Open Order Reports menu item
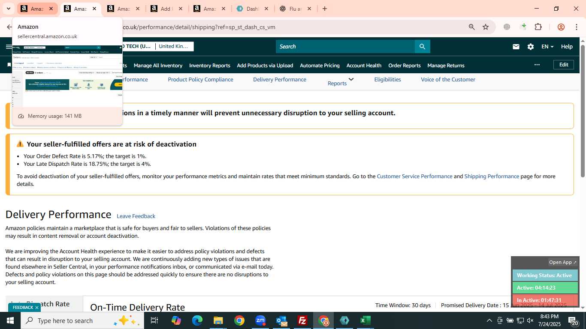Screen dimensions: 586x329 coord(405,66)
